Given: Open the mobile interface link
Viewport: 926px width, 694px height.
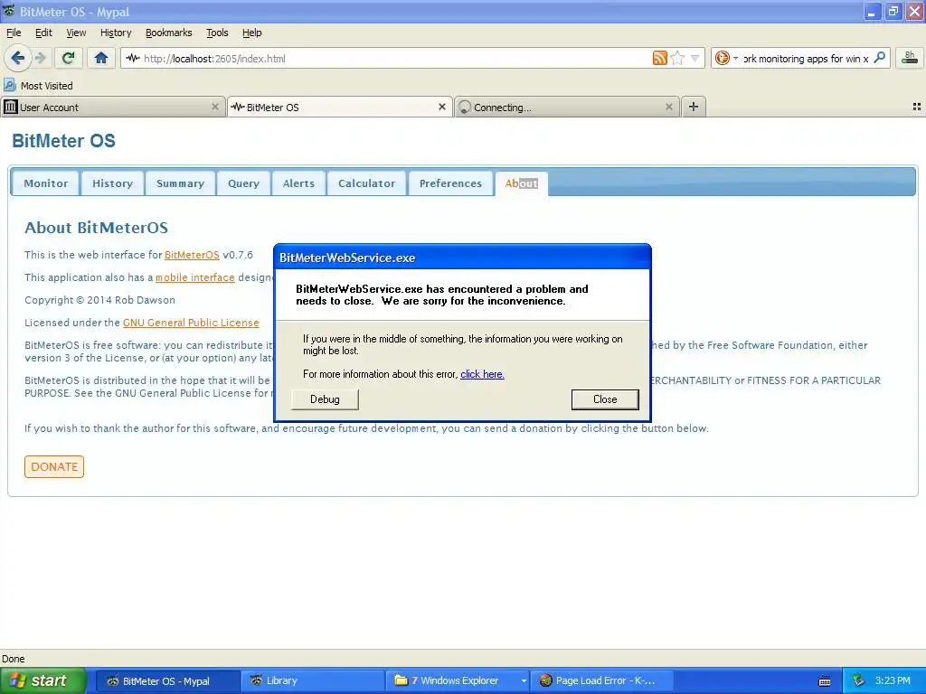Looking at the screenshot, I should 195,277.
